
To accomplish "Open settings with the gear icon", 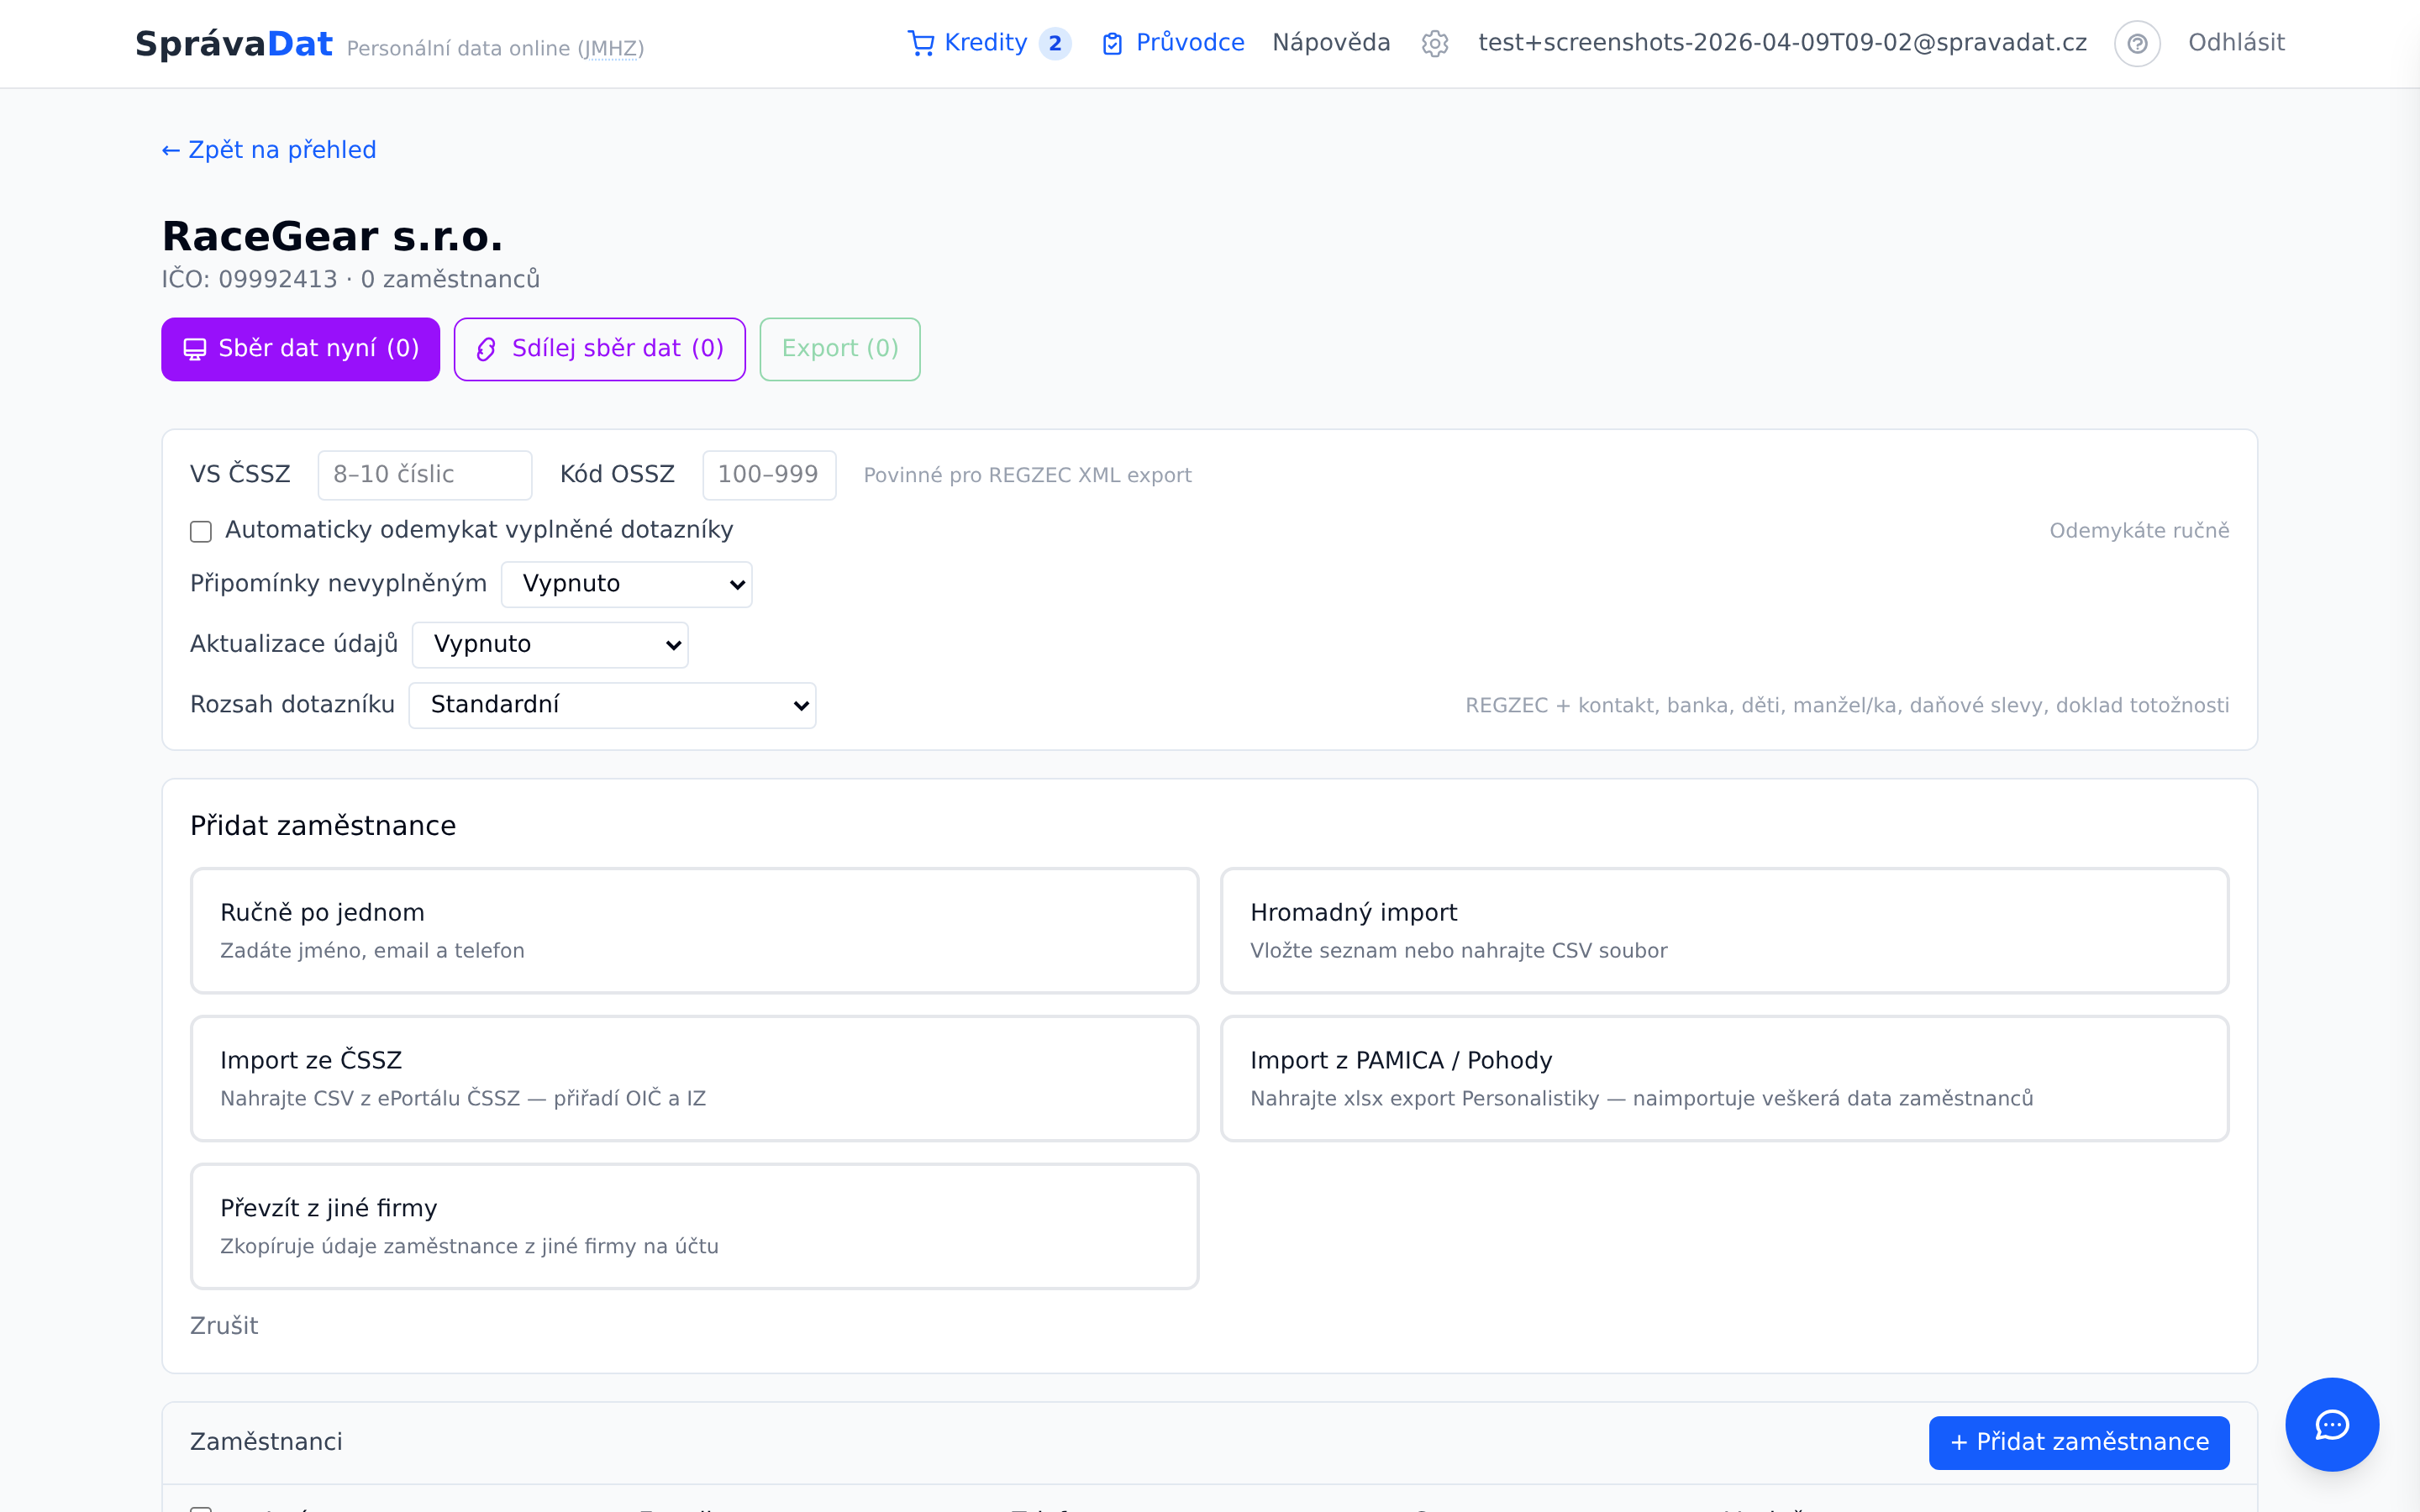I will point(1435,43).
